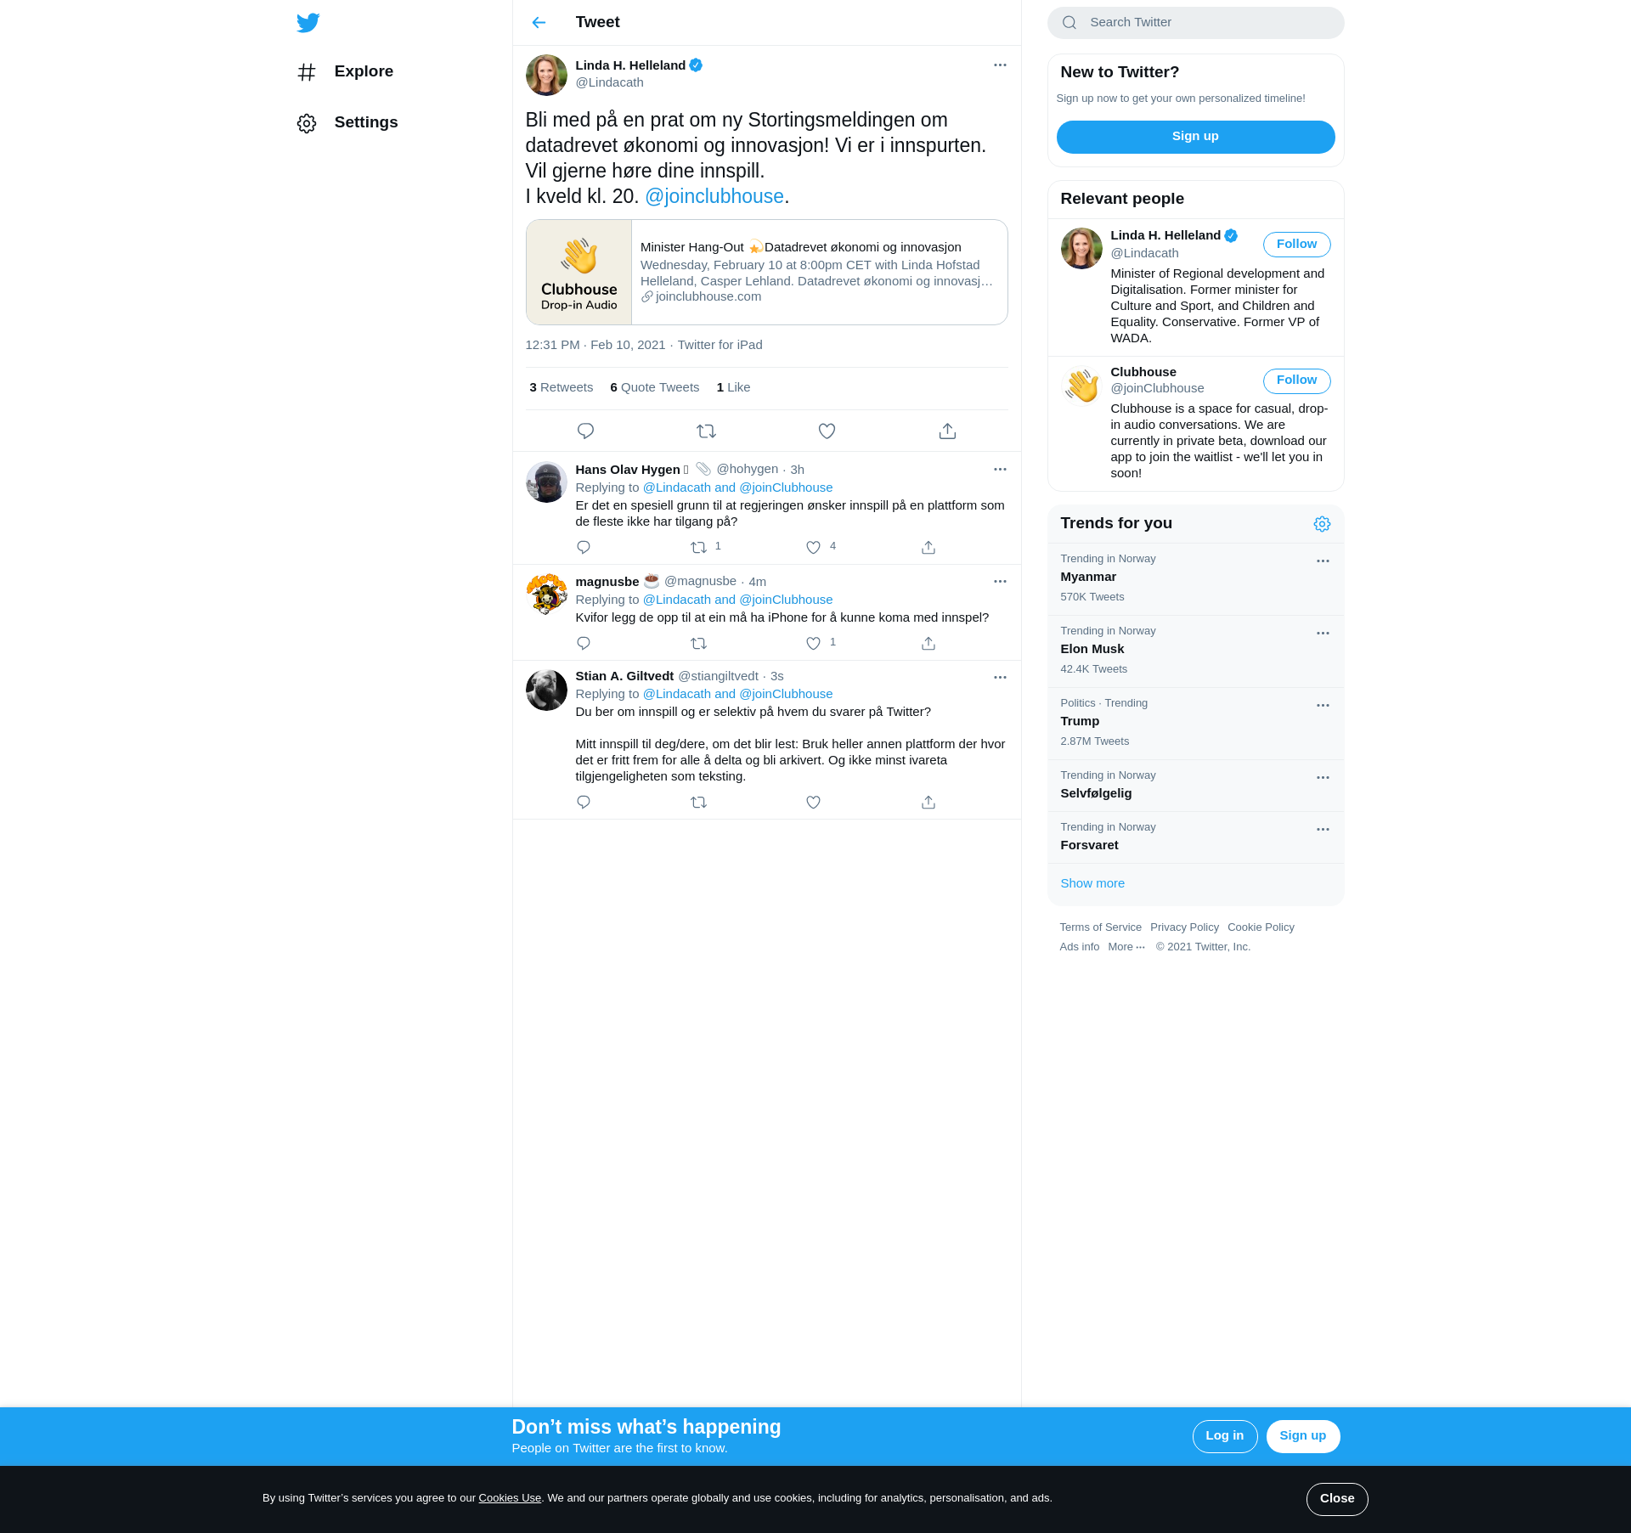Open the Elon Musk trend
The width and height of the screenshot is (1631, 1533).
[x=1195, y=651]
